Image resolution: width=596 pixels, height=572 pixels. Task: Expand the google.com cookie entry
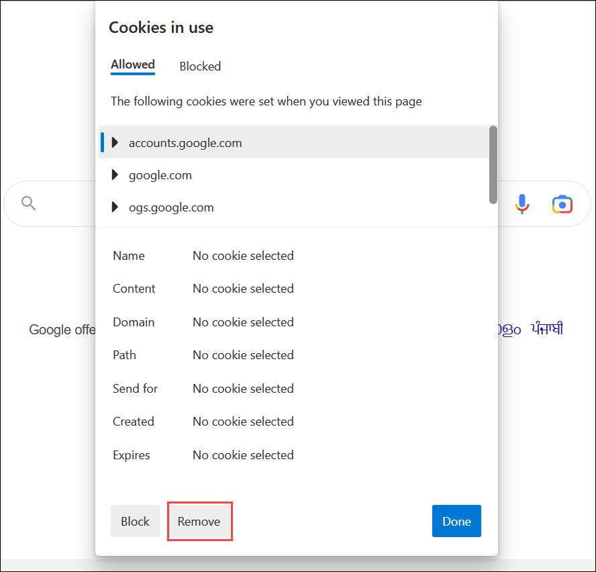114,175
